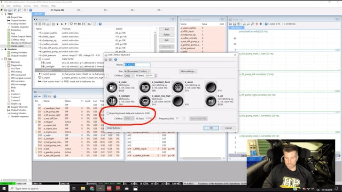This screenshot has height=192, width=342.
Task: Select the k_radio keypad button icon
Action: tap(112, 87)
